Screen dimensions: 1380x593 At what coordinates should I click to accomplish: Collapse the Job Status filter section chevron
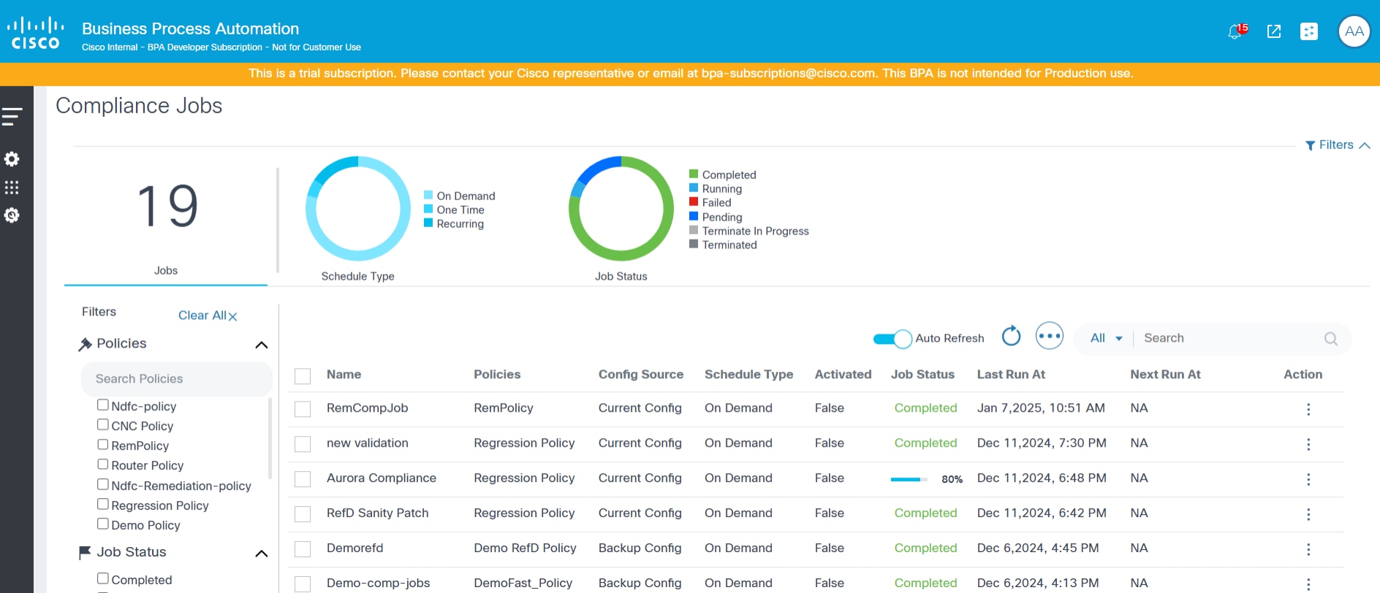pyautogui.click(x=261, y=554)
